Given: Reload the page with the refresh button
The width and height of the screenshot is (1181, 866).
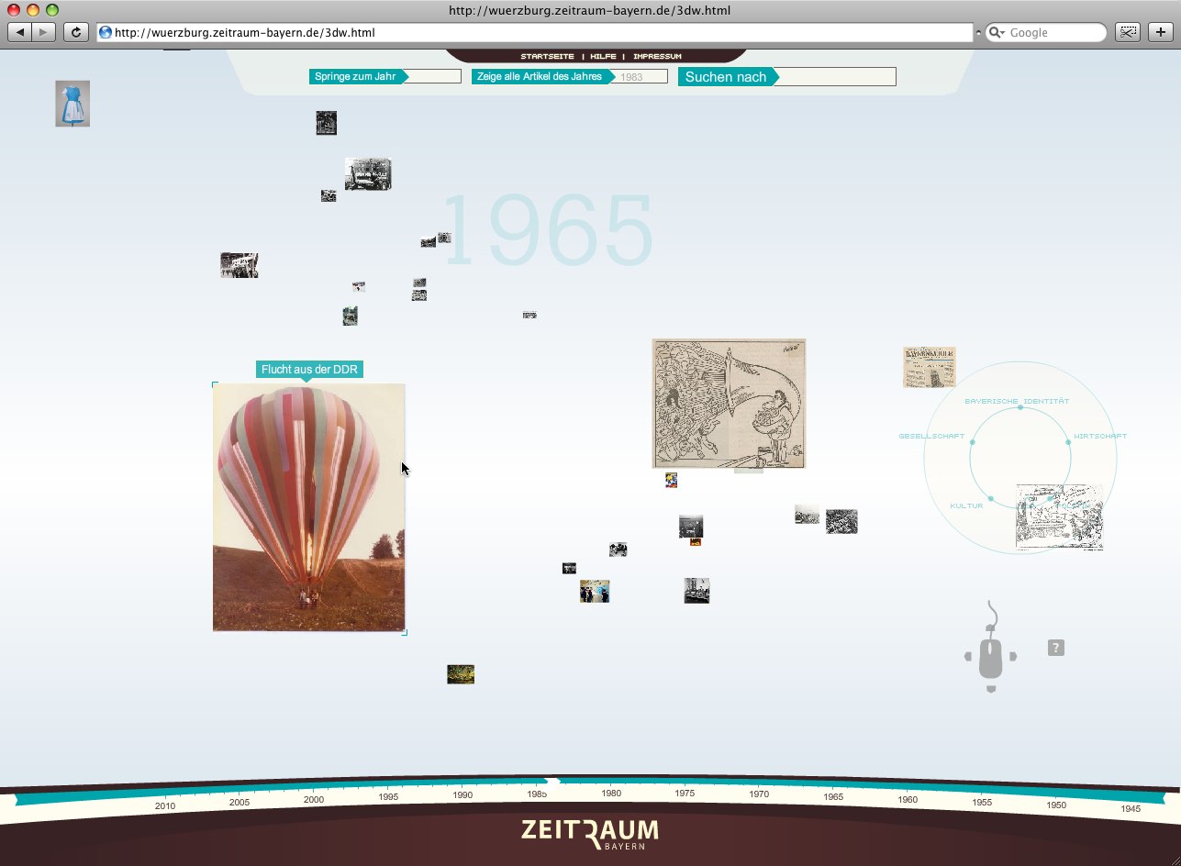Looking at the screenshot, I should [76, 32].
